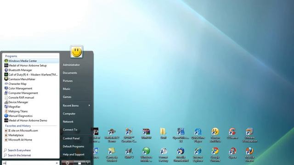294x165 pixels.
Task: Open Battlefield 2 Demo desktop shortcut
Action: (112, 135)
